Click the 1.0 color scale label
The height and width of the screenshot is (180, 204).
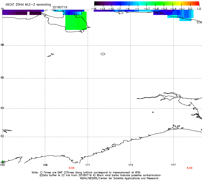pyautogui.click(x=199, y=9)
